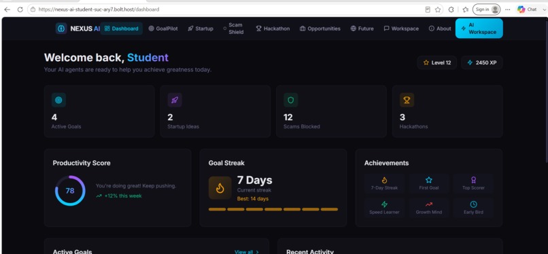This screenshot has width=548, height=254.
Task: Click the +12% this week trend icon
Action: (99, 196)
